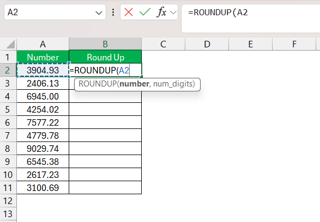Click cell containing 4254.02
Viewport: 320px width, 222px height.
pos(43,109)
